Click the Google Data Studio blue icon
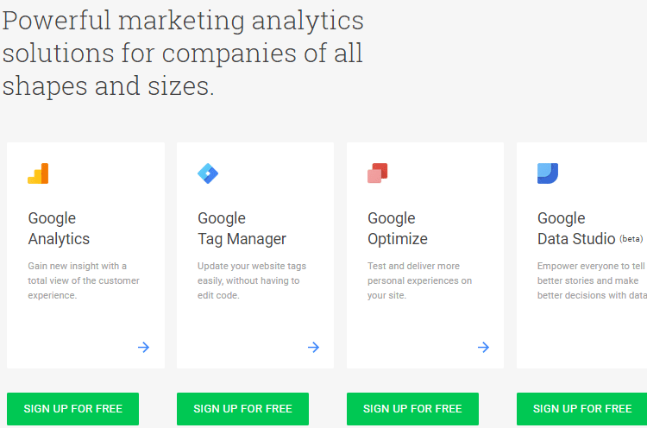Viewport: 647px width, 428px height. point(548,173)
